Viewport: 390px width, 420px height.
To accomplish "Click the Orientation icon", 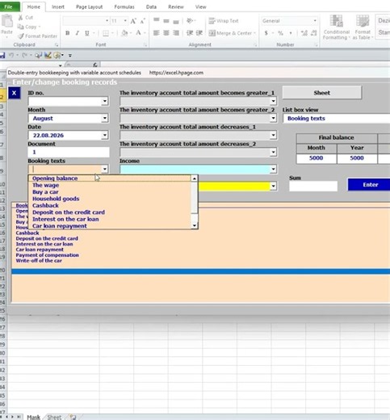I will (190, 20).
